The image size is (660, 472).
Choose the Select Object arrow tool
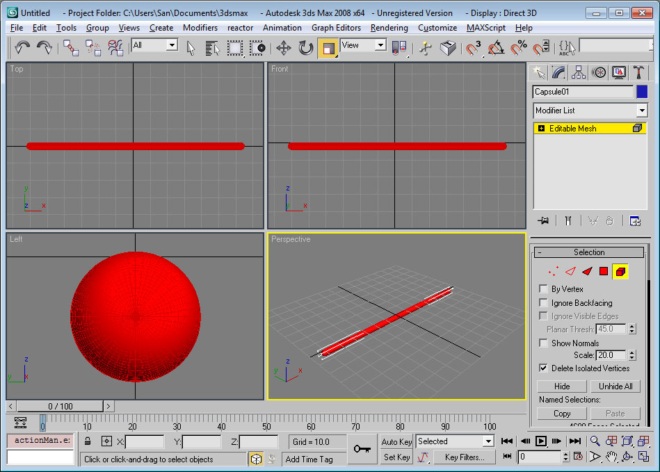coord(191,47)
